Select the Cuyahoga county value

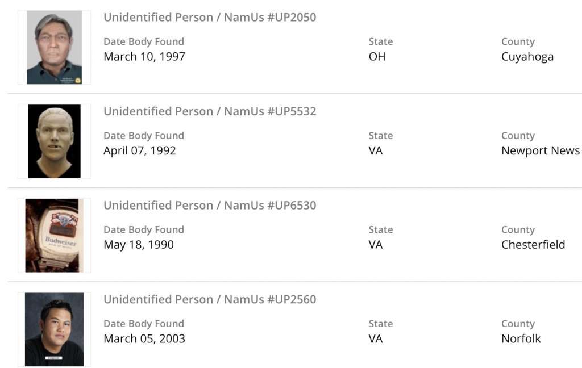[x=527, y=57]
